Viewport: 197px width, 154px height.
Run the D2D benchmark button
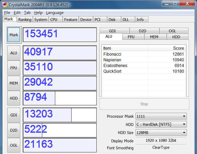[x=14, y=130]
